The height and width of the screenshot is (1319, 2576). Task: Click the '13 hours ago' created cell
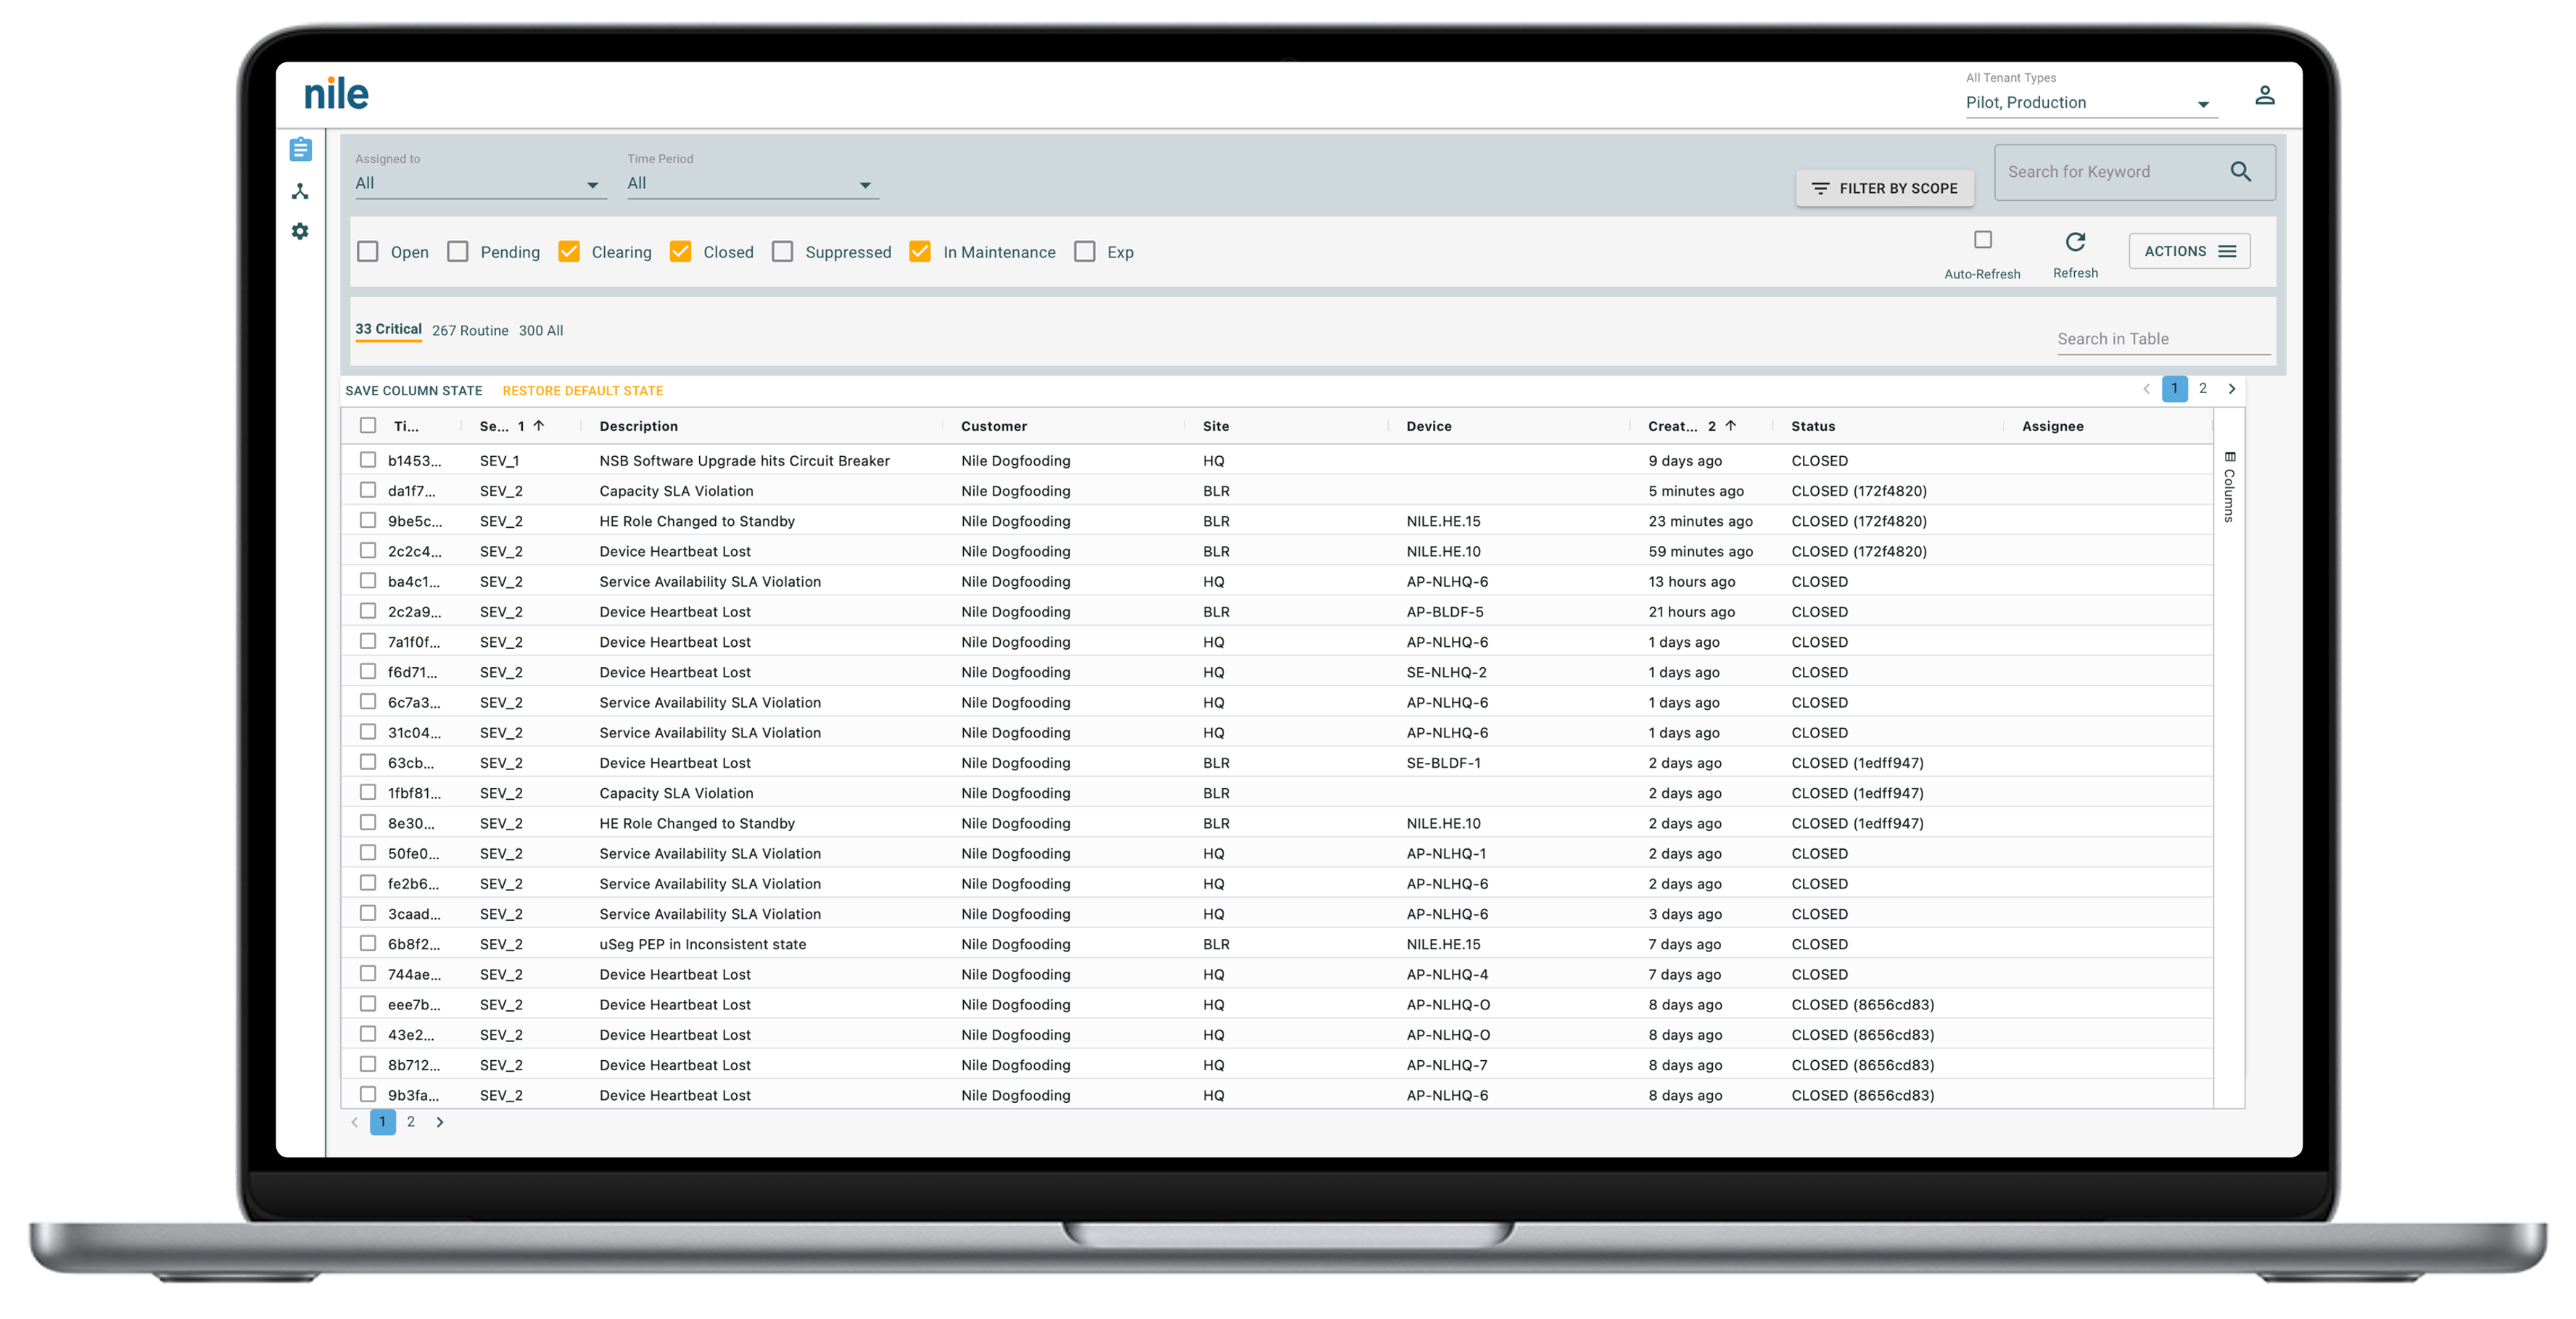(1692, 582)
